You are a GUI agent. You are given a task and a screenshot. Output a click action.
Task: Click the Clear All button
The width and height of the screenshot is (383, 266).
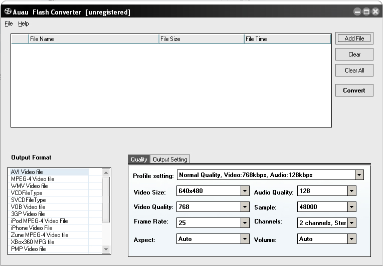point(354,70)
